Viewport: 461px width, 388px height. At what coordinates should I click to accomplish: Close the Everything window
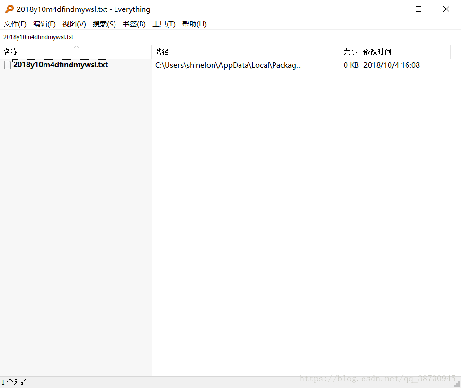446,9
